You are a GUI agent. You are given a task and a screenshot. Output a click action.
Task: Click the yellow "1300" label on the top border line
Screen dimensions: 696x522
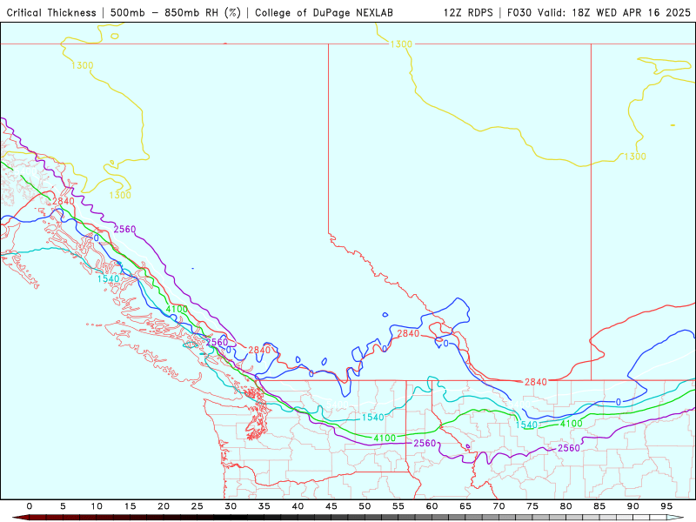401,44
